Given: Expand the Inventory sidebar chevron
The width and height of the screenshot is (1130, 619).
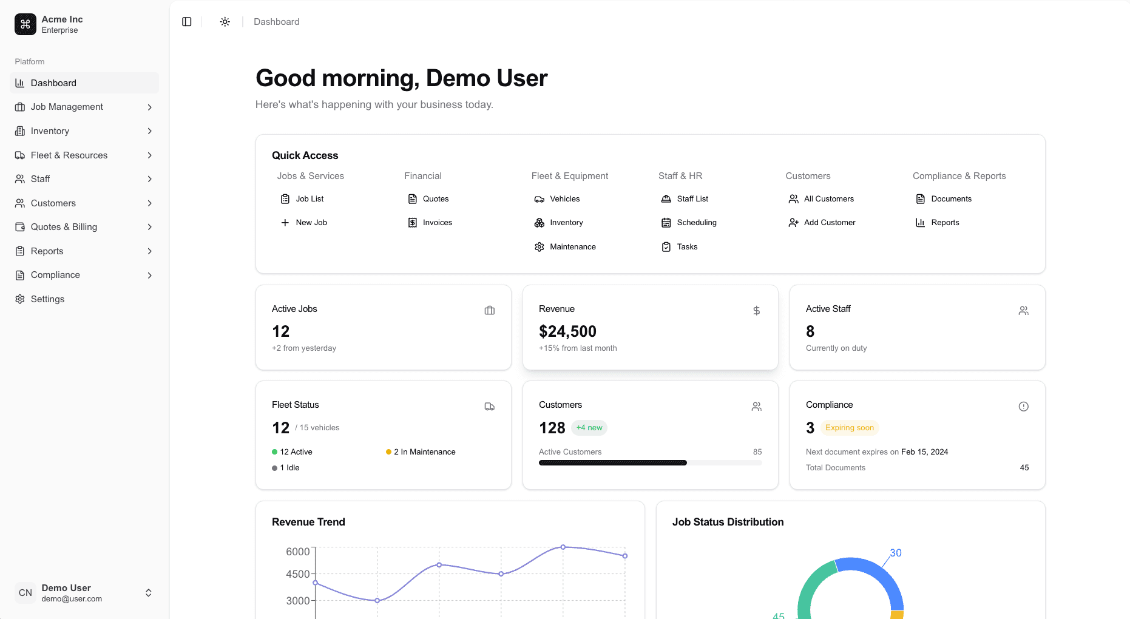Looking at the screenshot, I should click(x=149, y=131).
